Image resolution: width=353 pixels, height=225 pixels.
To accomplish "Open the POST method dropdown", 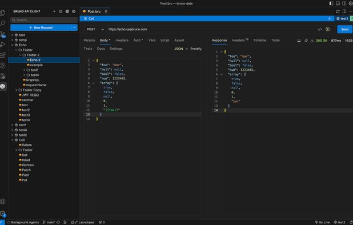I will point(95,30).
